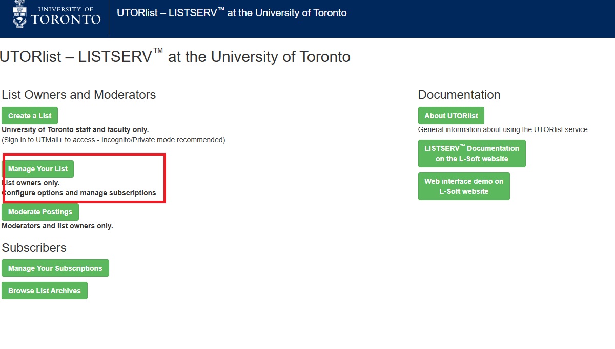615x349 pixels.
Task: Click text 'List owners only.'
Action: [x=31, y=183]
